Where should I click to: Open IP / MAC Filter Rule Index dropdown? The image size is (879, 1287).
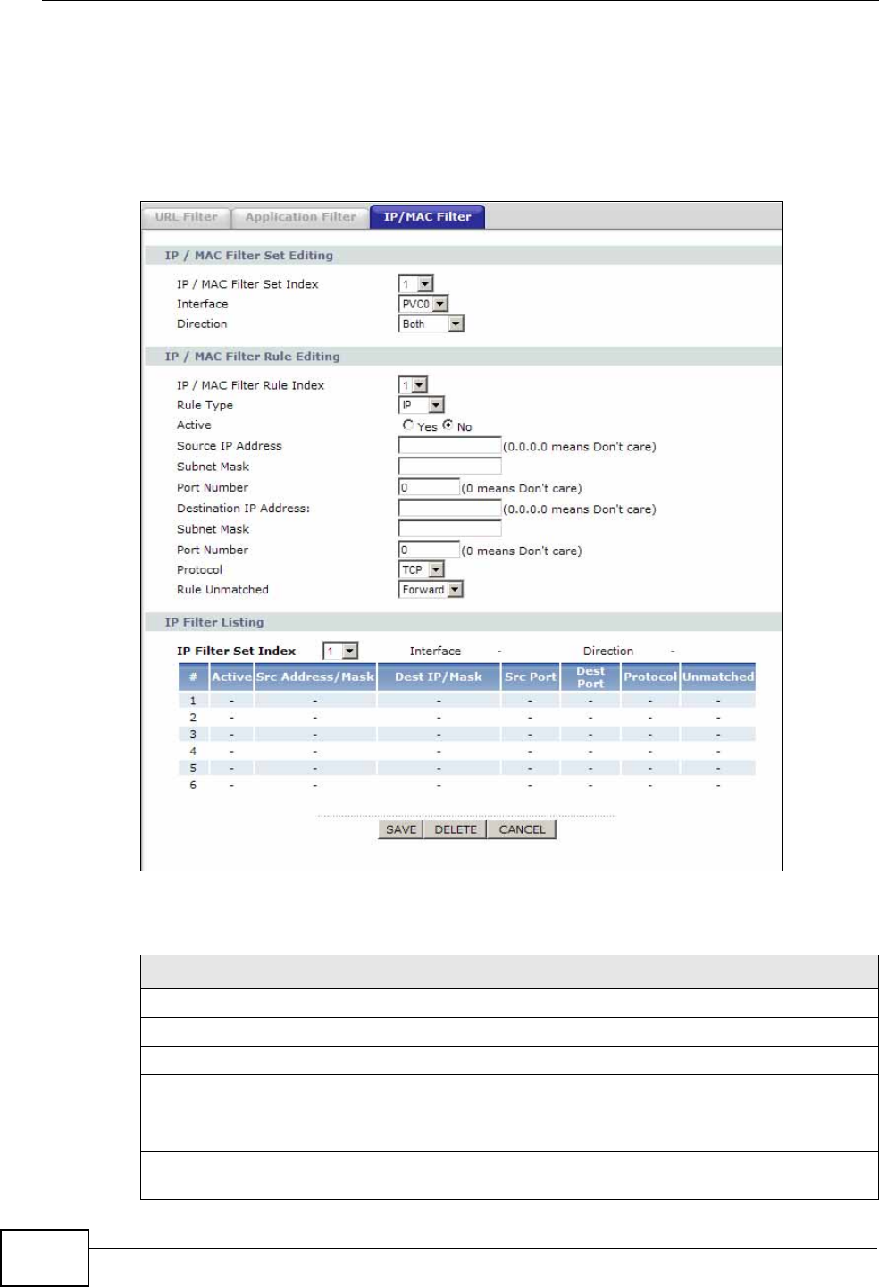pyautogui.click(x=413, y=385)
